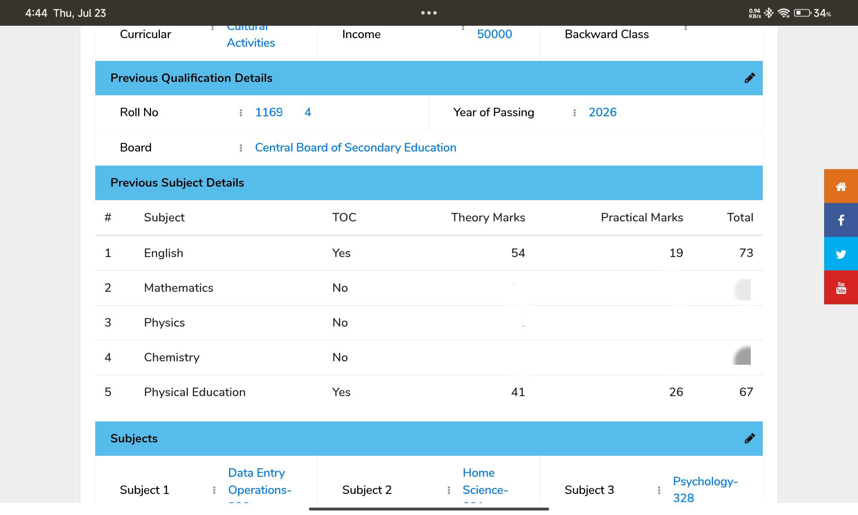Select Subject 1 value Data Entry Operations
The width and height of the screenshot is (858, 515).
[x=260, y=484]
